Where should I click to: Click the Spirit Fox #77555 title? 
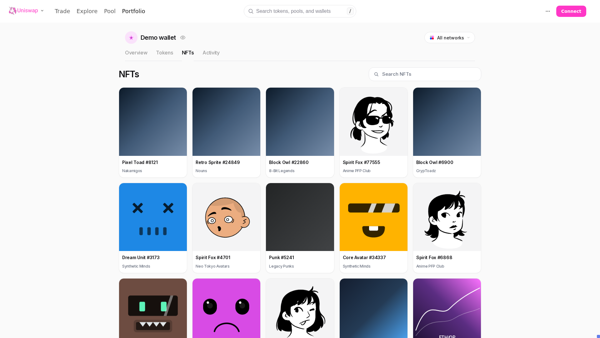click(x=361, y=162)
